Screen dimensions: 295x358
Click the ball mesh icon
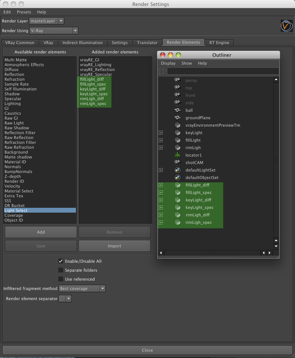[x=178, y=110]
